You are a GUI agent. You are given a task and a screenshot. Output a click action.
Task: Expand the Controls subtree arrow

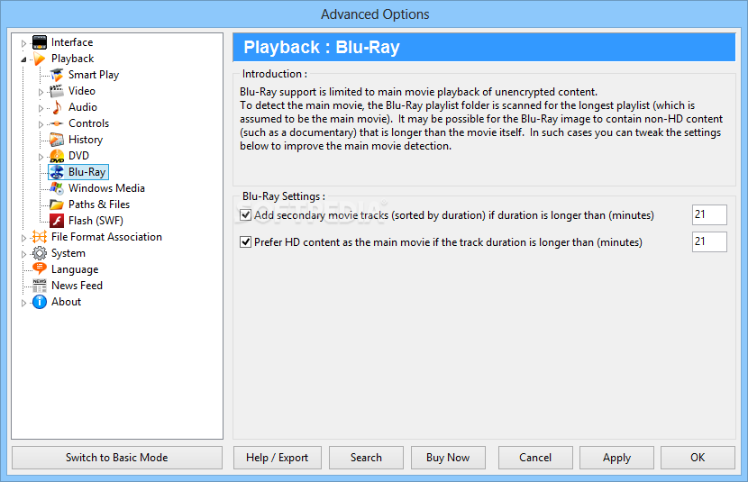pyautogui.click(x=41, y=124)
